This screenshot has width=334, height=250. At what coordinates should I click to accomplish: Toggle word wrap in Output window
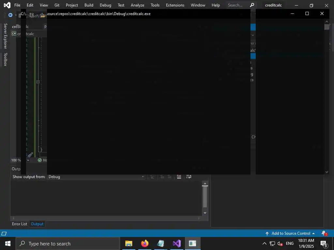189,177
